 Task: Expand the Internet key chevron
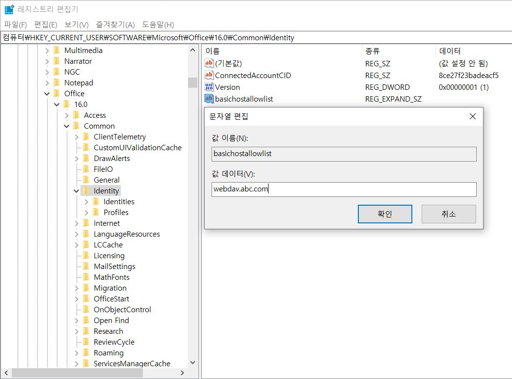click(77, 223)
